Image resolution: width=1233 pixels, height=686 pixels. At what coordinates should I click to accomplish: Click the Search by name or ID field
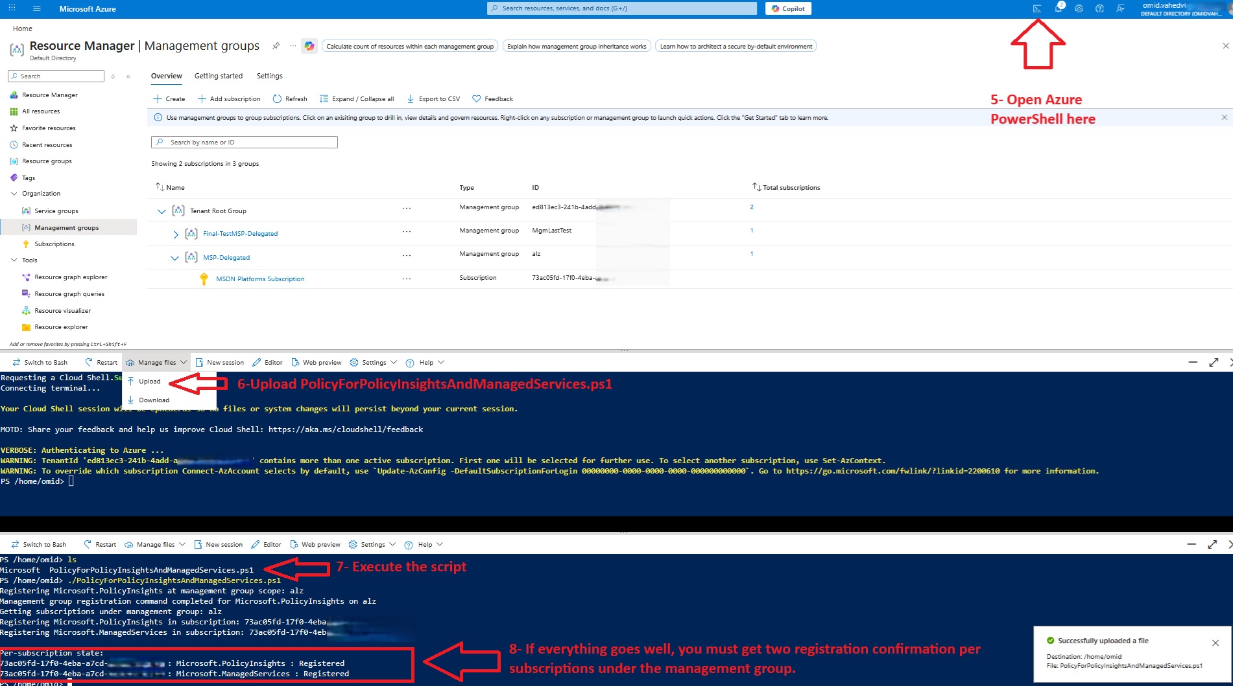pos(245,142)
